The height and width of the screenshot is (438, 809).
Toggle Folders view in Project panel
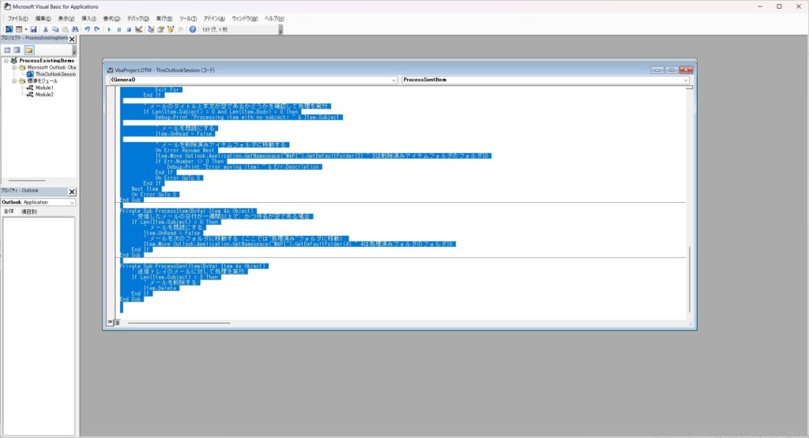(x=29, y=50)
